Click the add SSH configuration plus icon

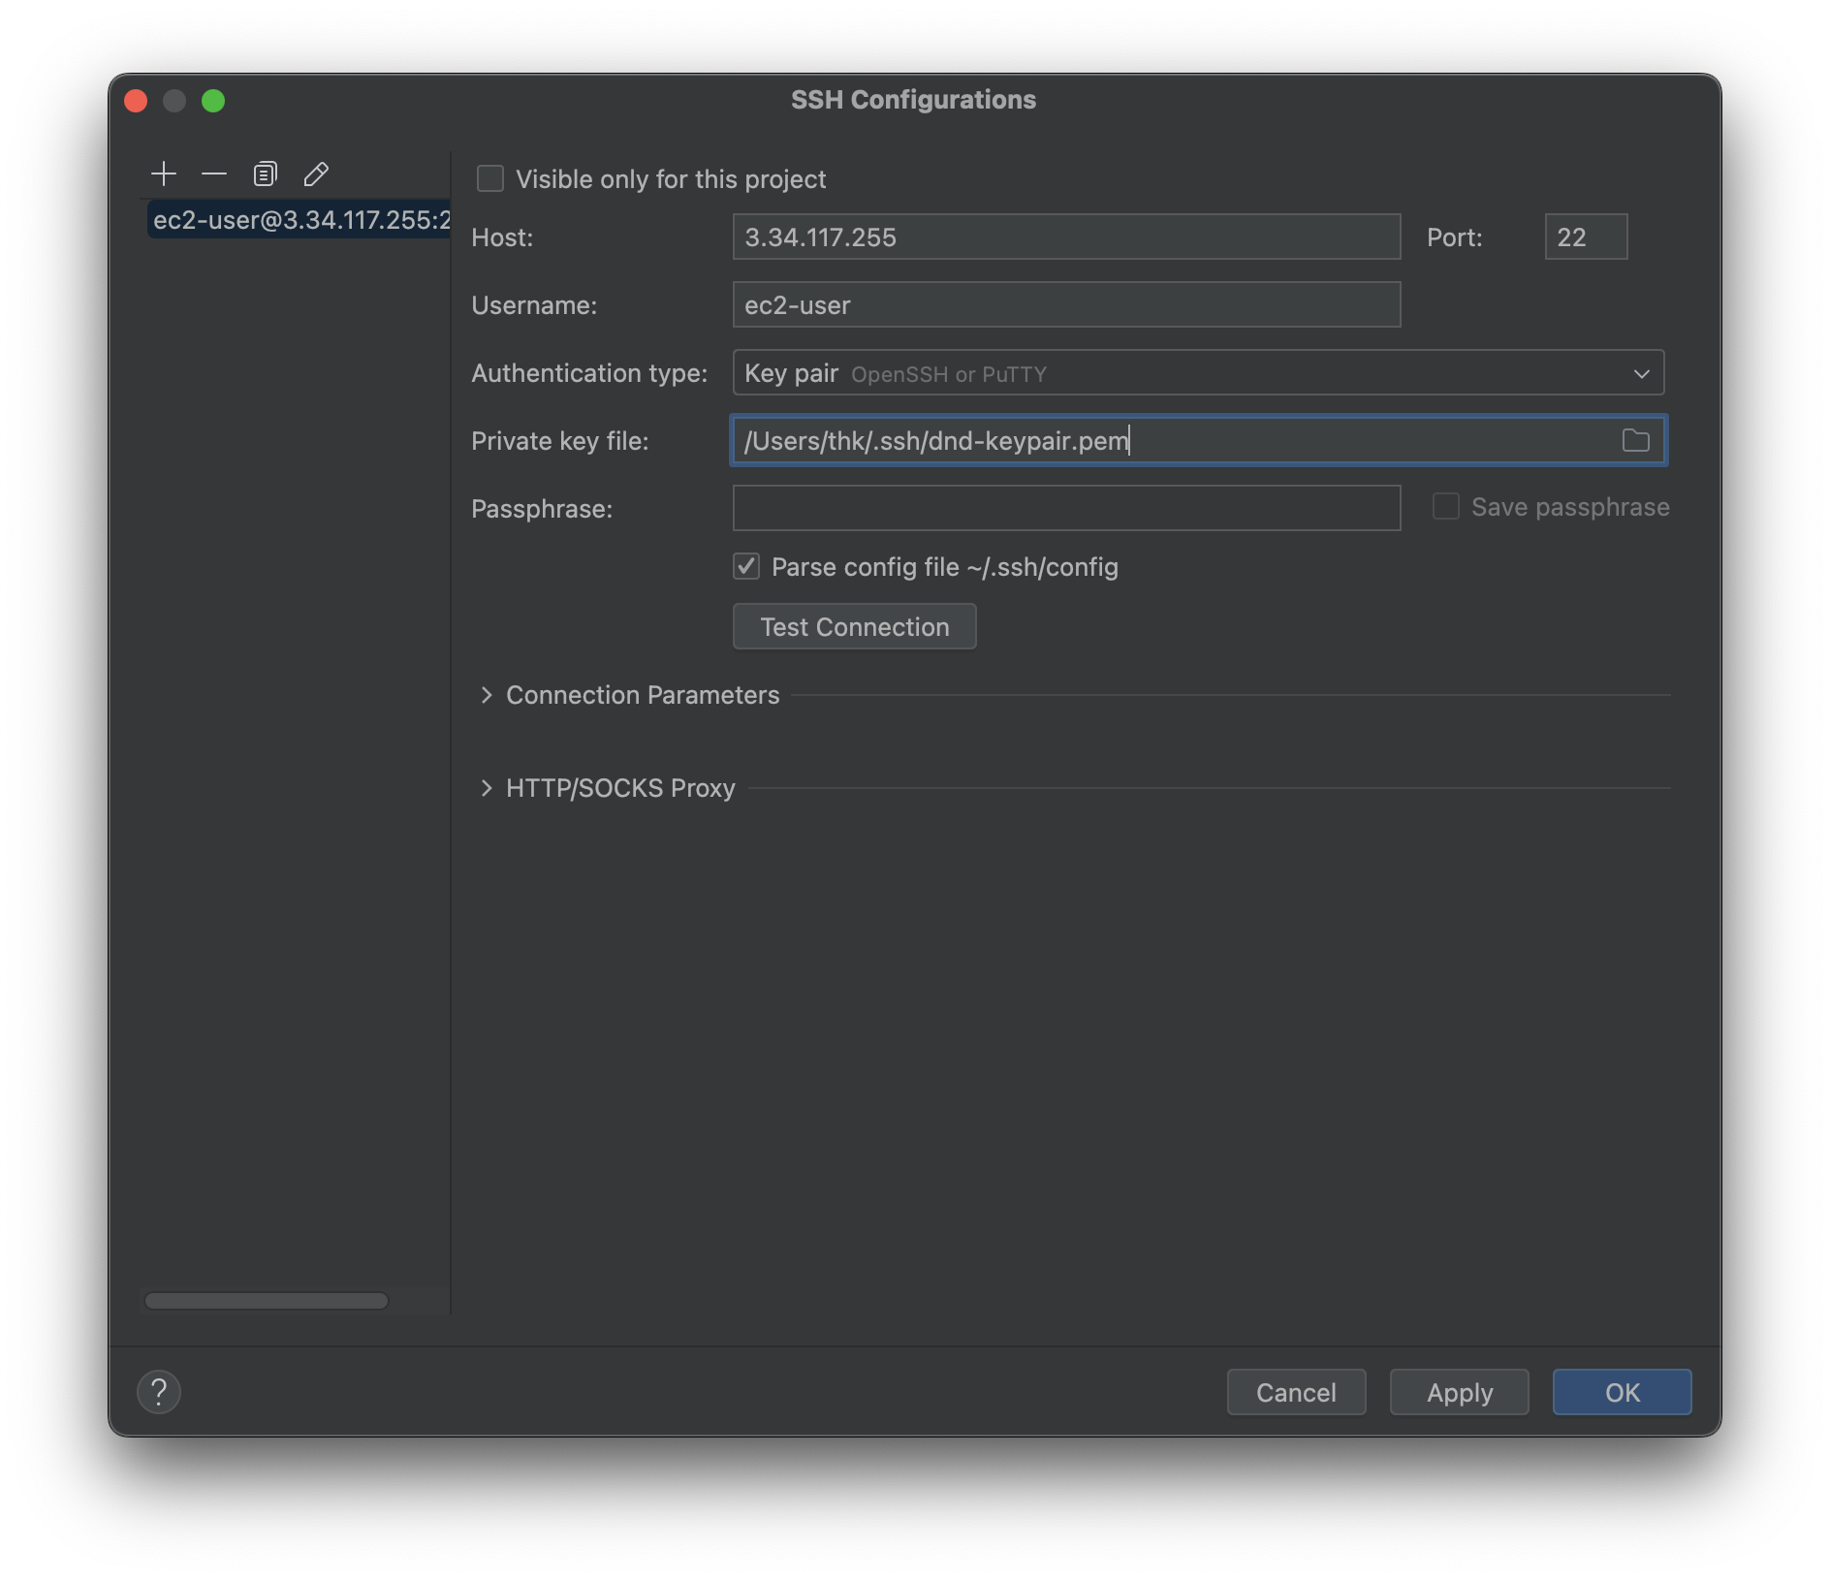click(164, 174)
